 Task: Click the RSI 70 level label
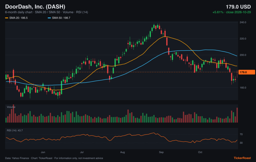tap(241, 135)
